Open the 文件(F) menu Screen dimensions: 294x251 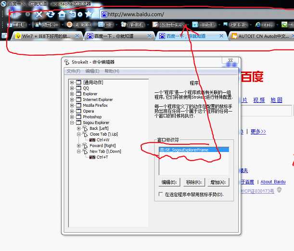point(73,71)
